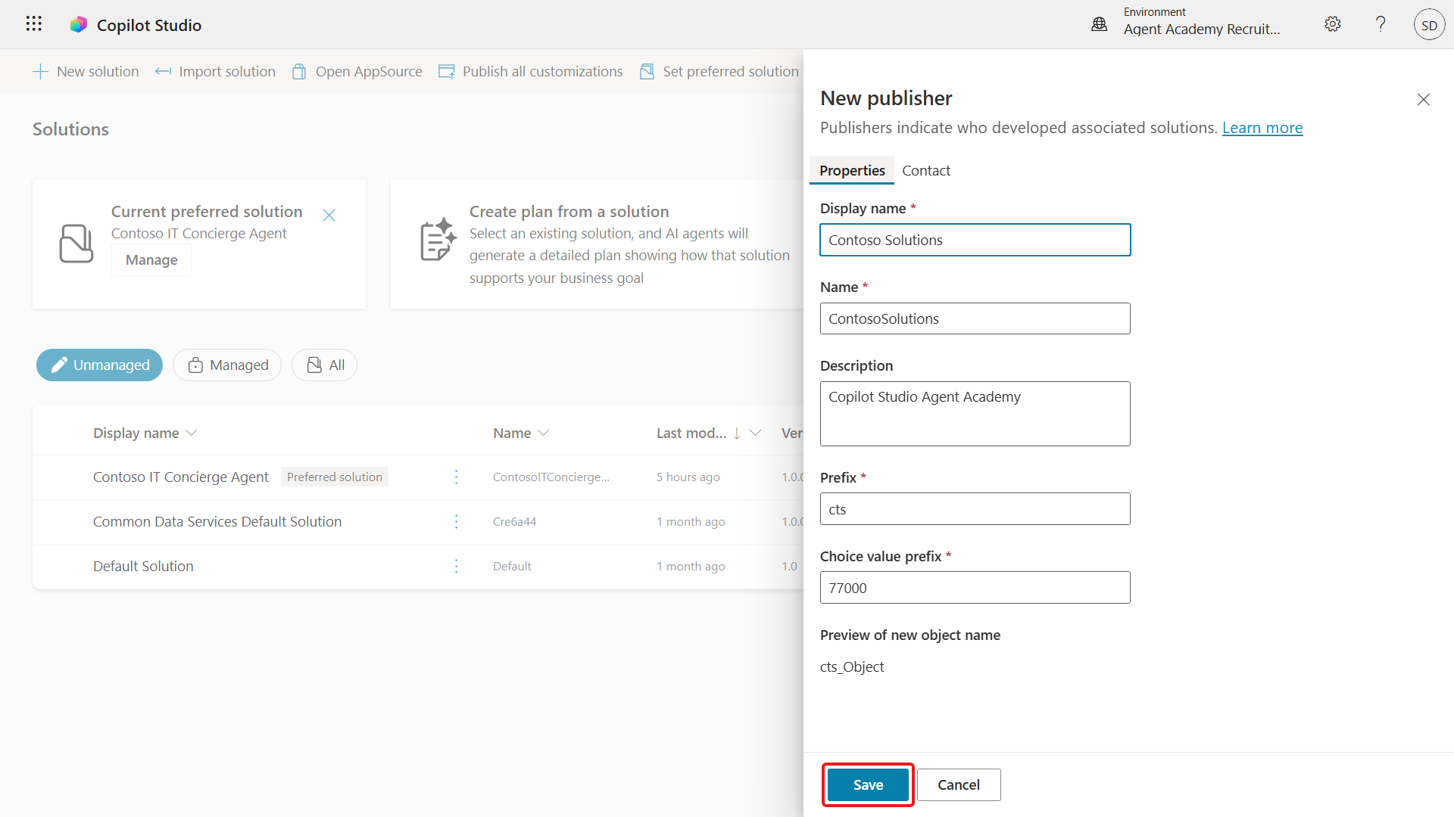Select the Managed filter pill
This screenshot has width=1454, height=817.
point(227,365)
